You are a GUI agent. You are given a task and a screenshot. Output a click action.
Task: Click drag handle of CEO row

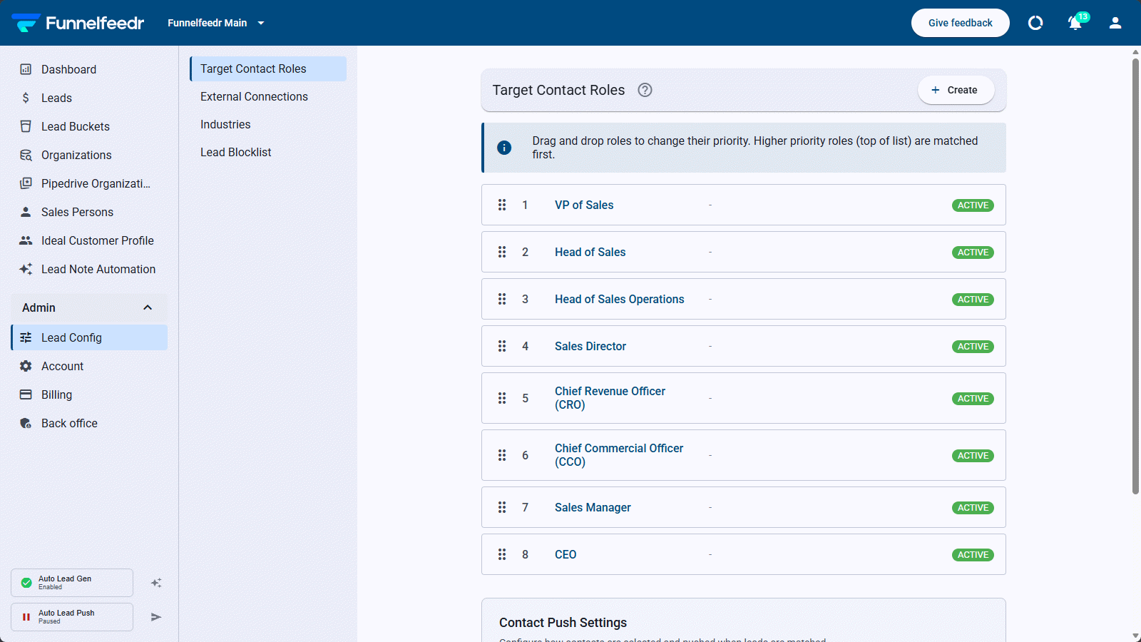coord(502,554)
